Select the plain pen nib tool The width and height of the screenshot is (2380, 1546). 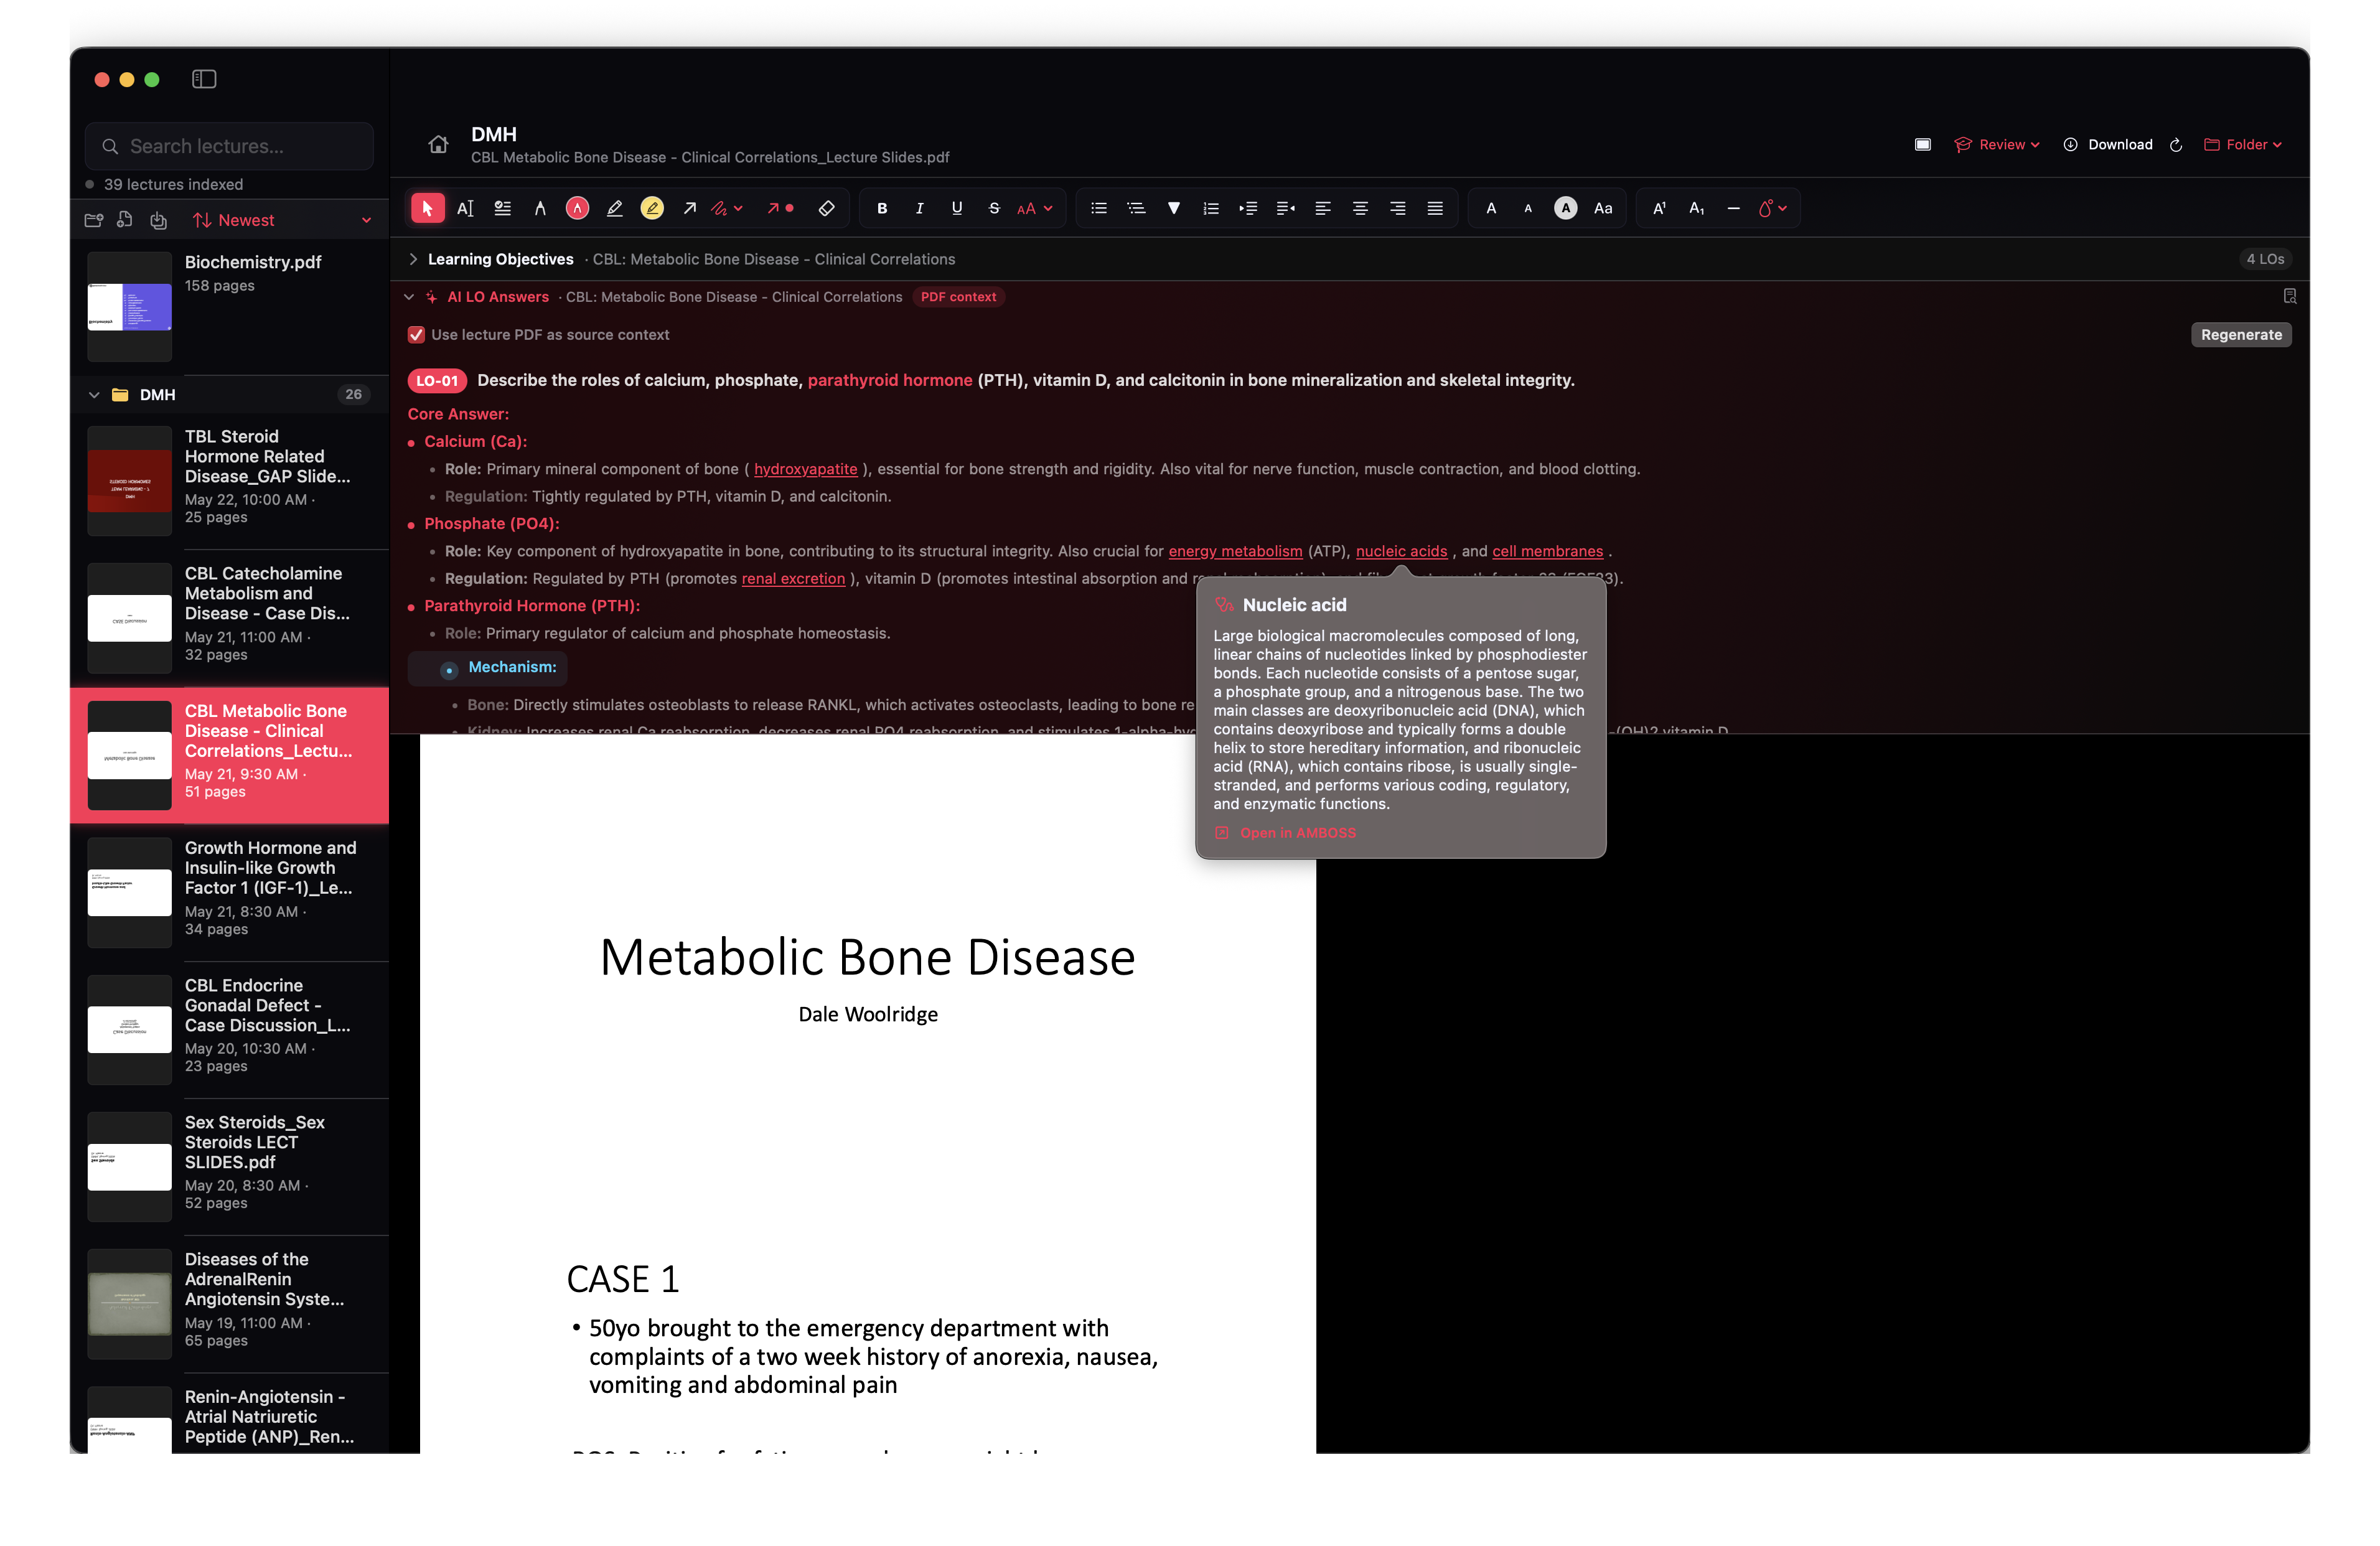pyautogui.click(x=540, y=208)
